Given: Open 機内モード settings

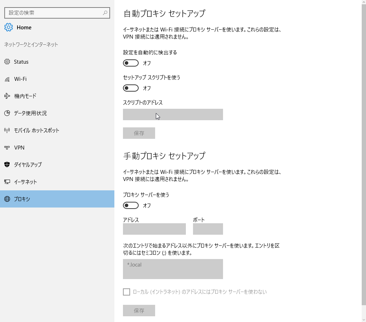Looking at the screenshot, I should [x=57, y=96].
